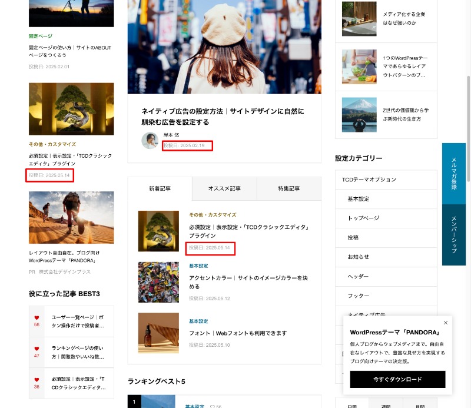Open the ランキングページの使い方 article in BEST3
The height and width of the screenshot is (408, 471).
[x=78, y=352]
